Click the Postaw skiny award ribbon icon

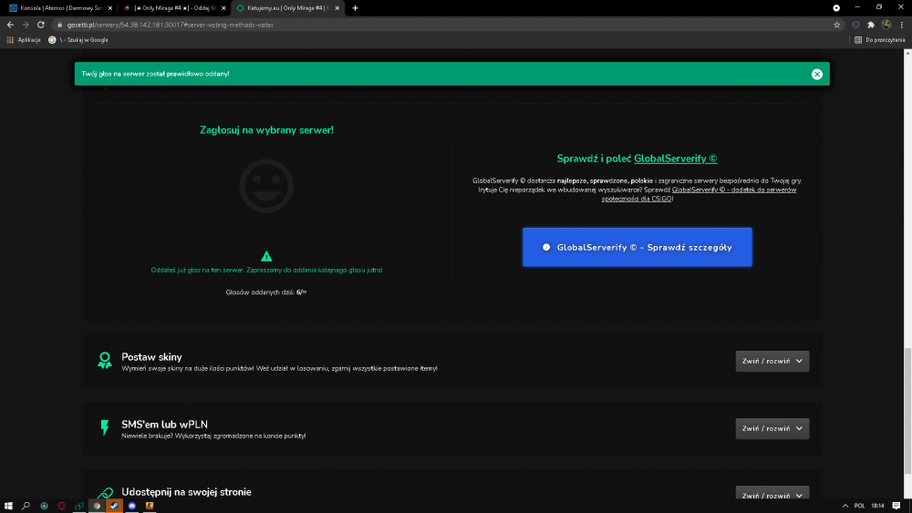105,360
